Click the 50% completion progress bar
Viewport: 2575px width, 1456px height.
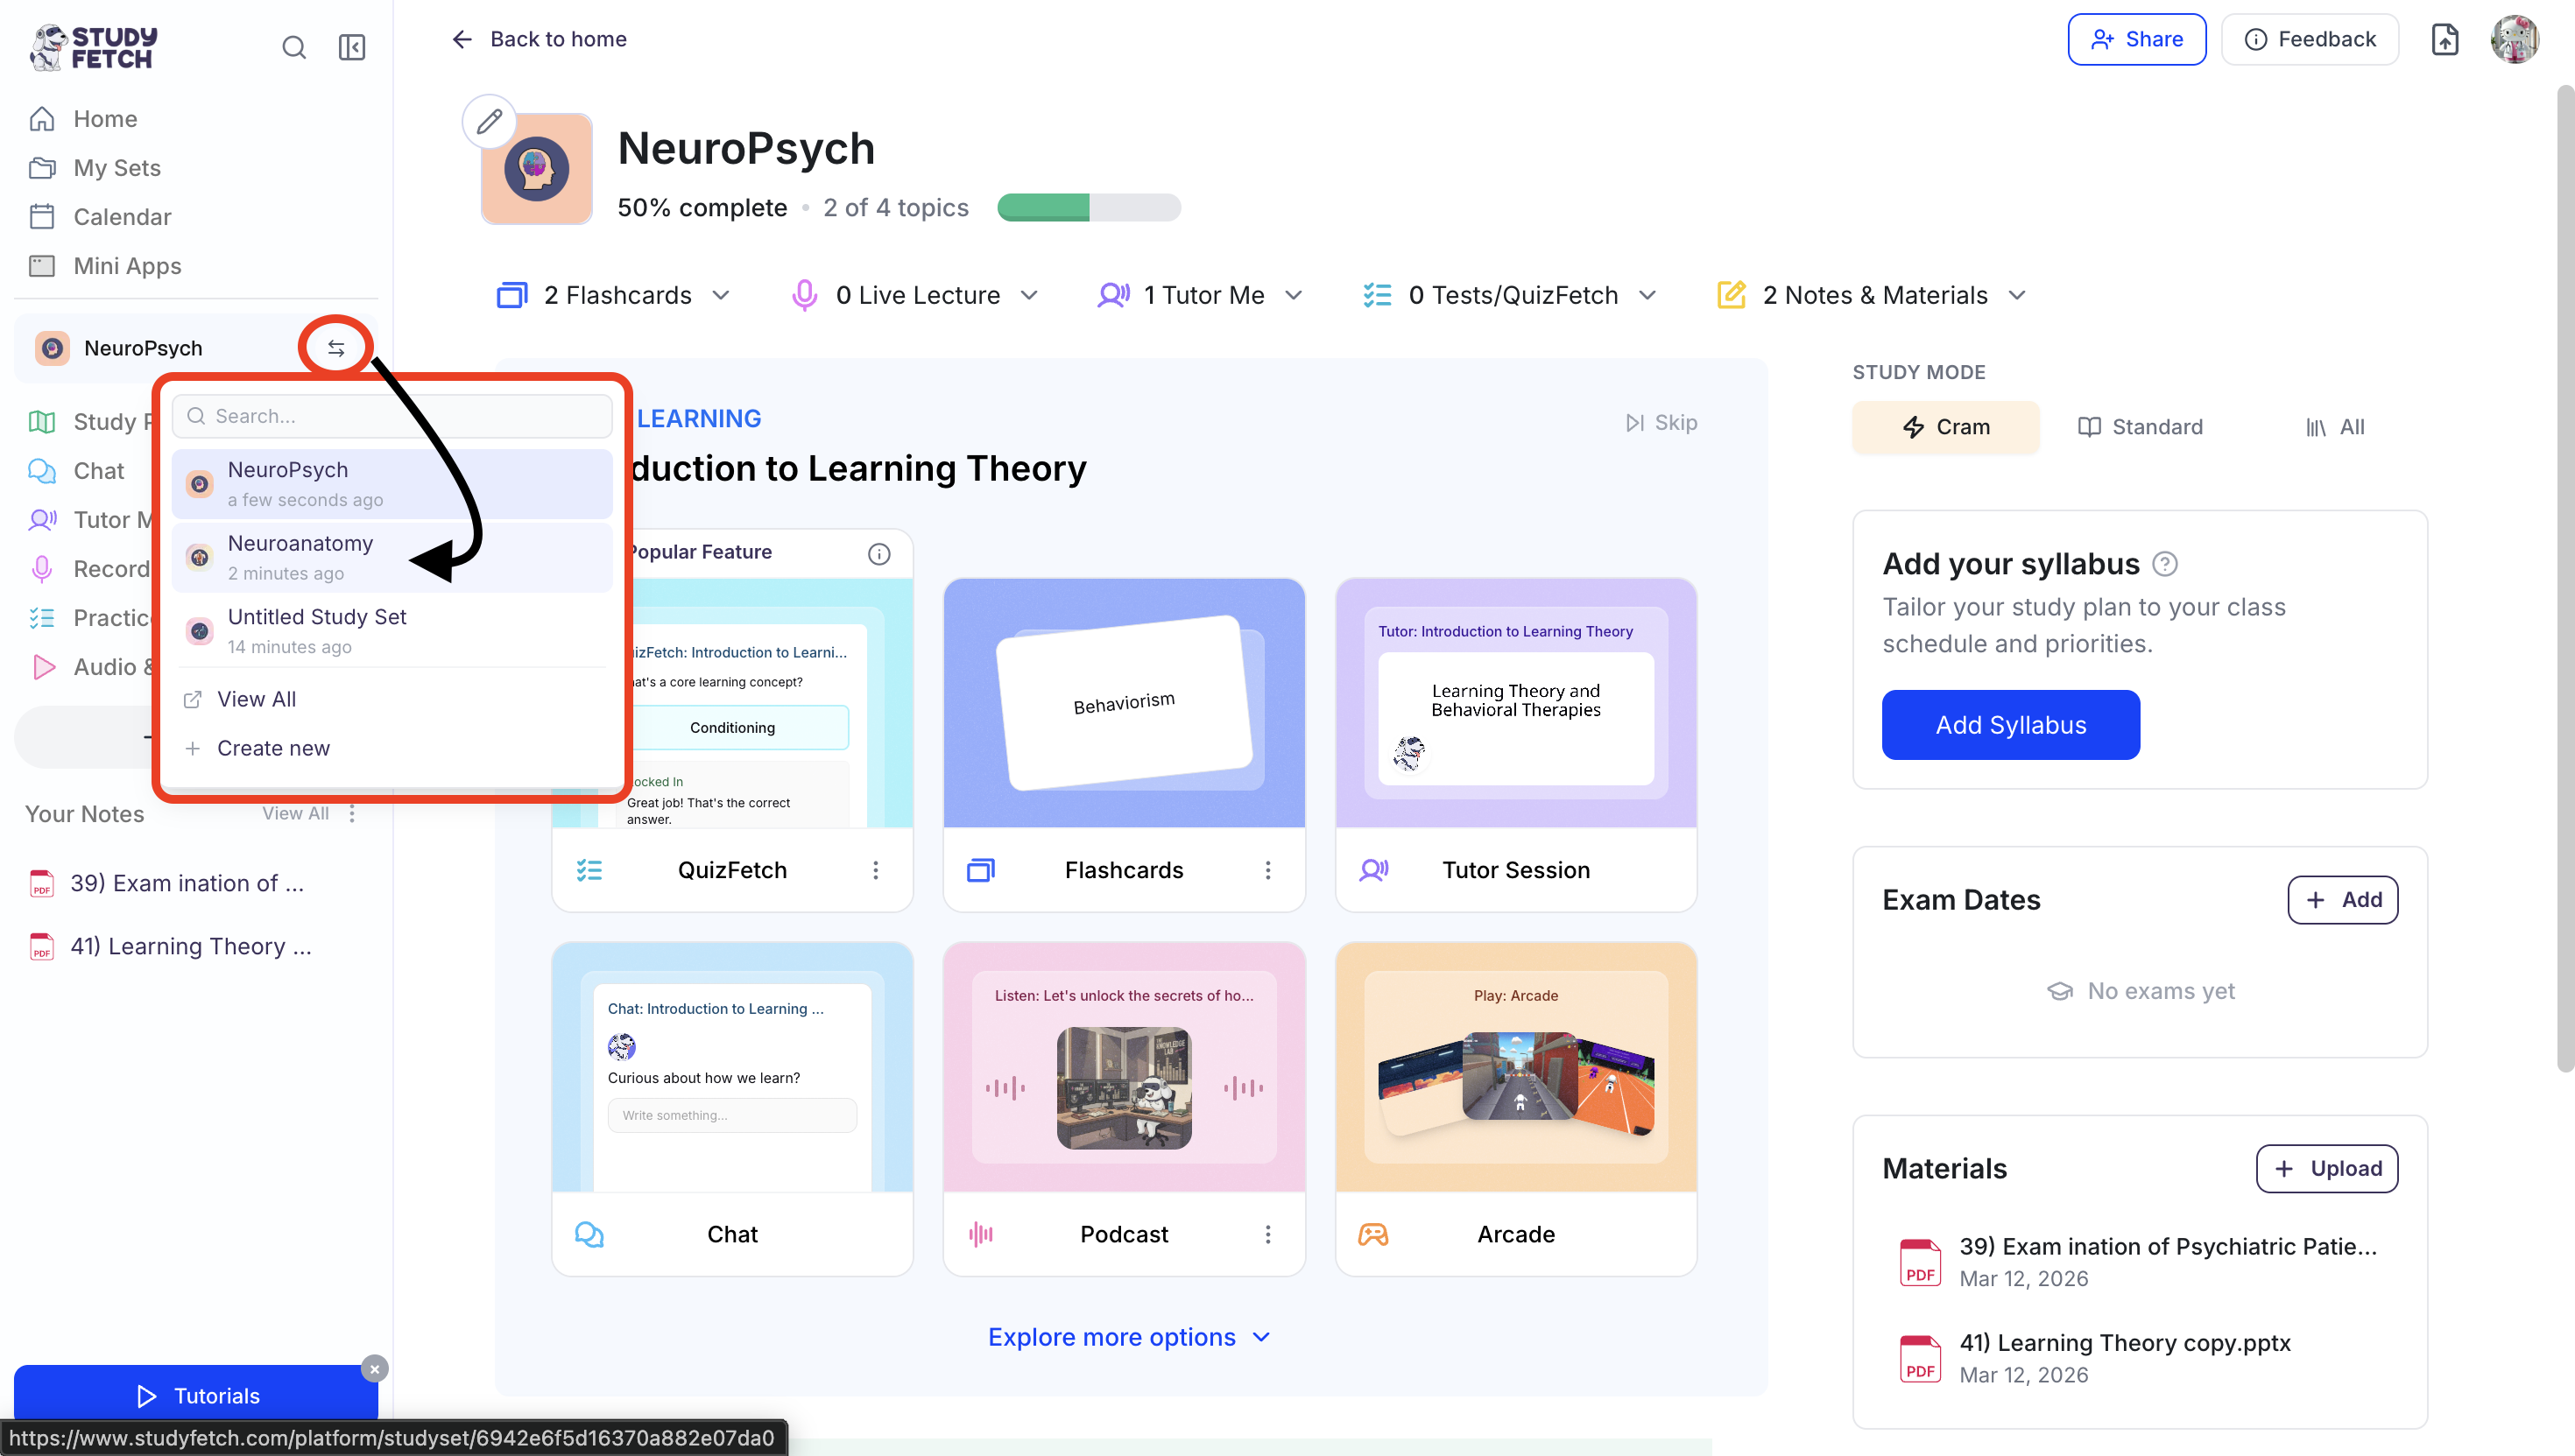pyautogui.click(x=1090, y=207)
